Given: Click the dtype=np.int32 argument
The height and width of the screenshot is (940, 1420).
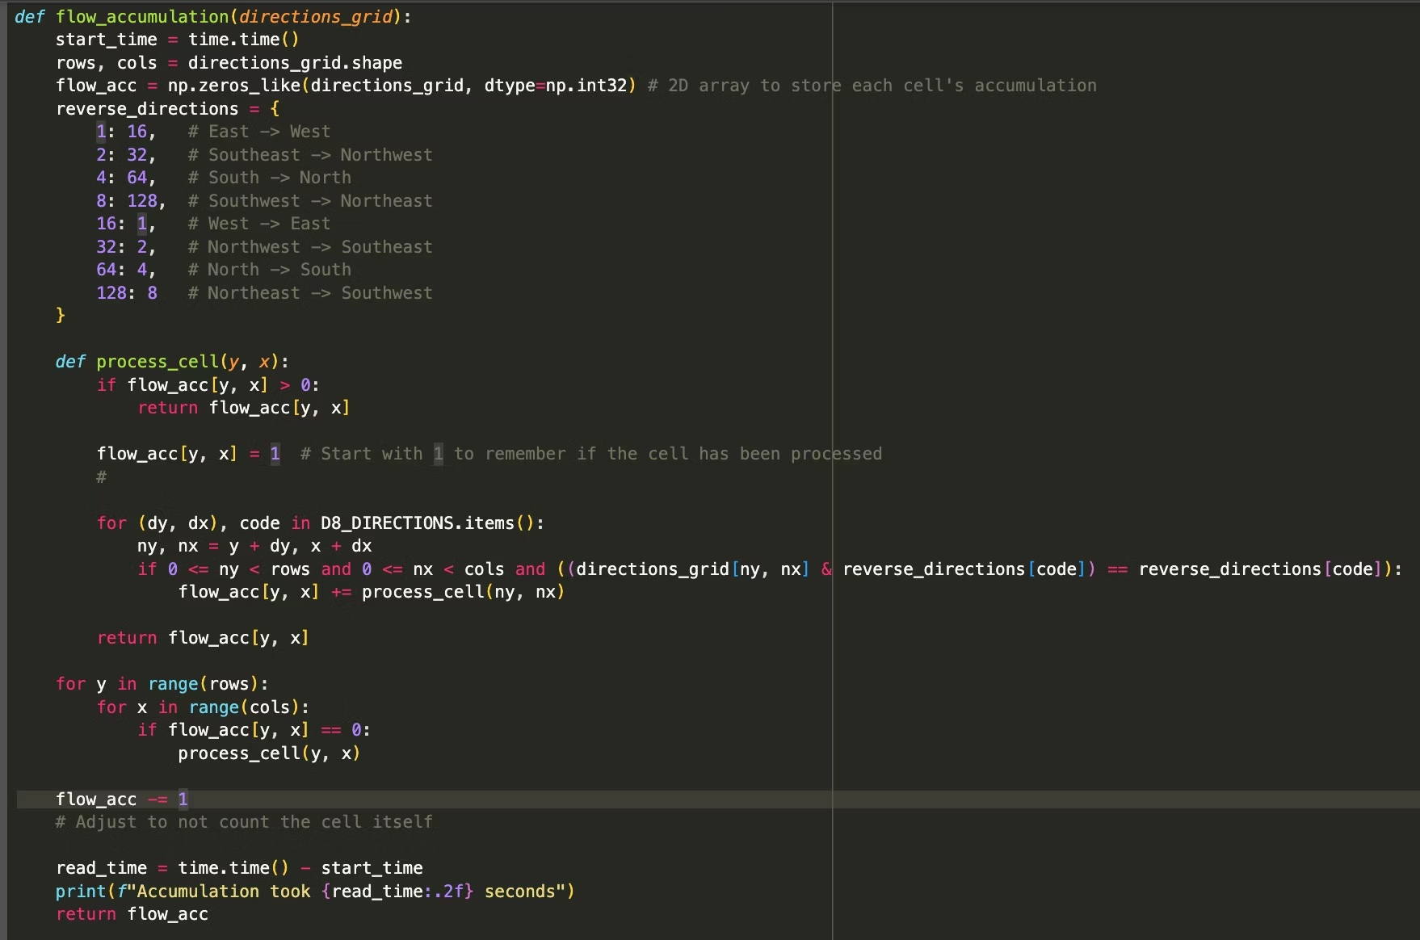Looking at the screenshot, I should (559, 86).
